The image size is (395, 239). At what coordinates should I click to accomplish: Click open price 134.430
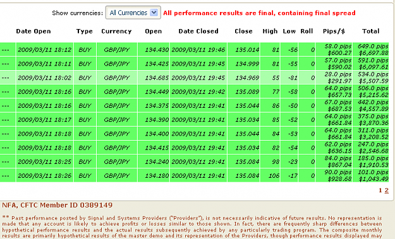click(x=157, y=50)
